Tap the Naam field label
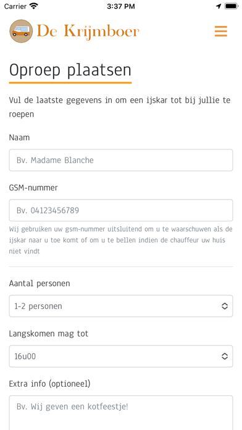Viewport: 242px width, 430px height. coord(19,137)
